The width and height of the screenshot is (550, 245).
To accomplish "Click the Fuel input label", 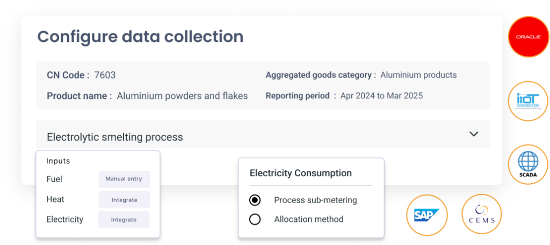I will point(54,179).
